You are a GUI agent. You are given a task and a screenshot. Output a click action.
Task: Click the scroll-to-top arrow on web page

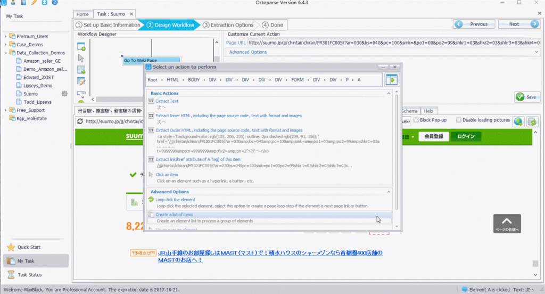(x=507, y=223)
